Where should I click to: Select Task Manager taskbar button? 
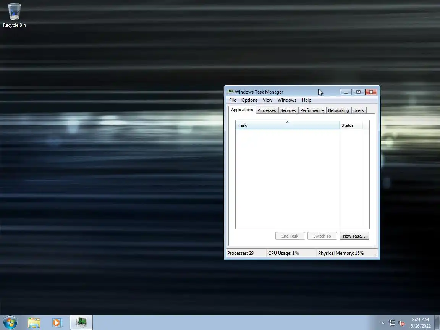[x=81, y=323]
